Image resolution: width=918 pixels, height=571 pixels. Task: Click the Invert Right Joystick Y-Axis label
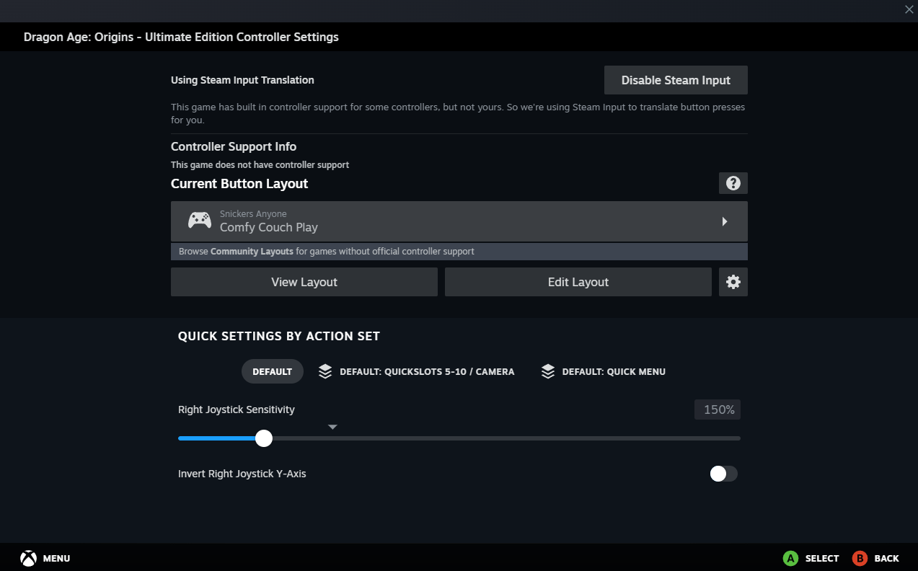tap(242, 474)
